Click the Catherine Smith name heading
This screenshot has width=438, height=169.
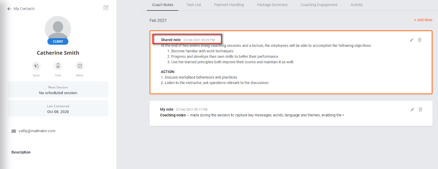58,53
